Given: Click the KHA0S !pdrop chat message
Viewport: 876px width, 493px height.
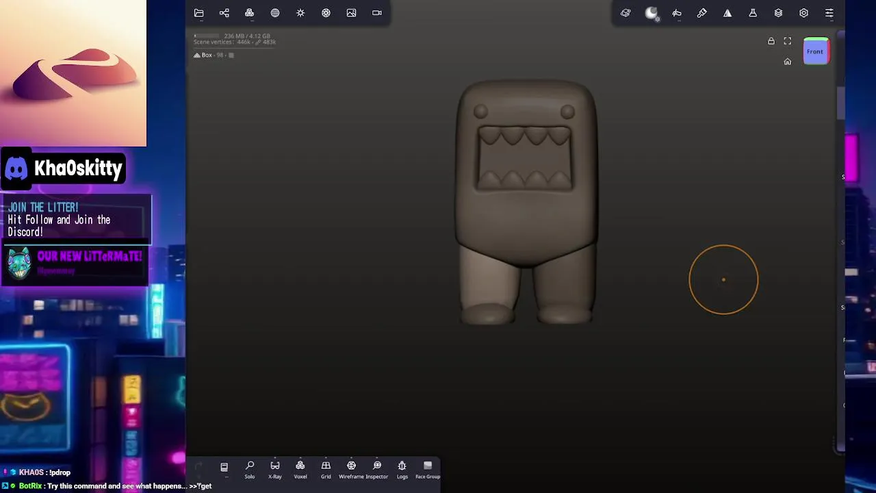Looking at the screenshot, I should [x=37, y=472].
